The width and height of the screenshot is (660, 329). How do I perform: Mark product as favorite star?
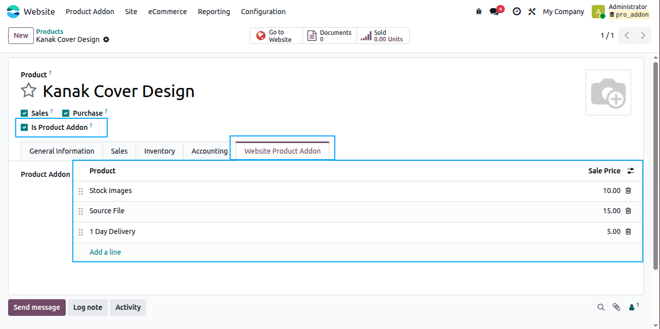point(29,91)
